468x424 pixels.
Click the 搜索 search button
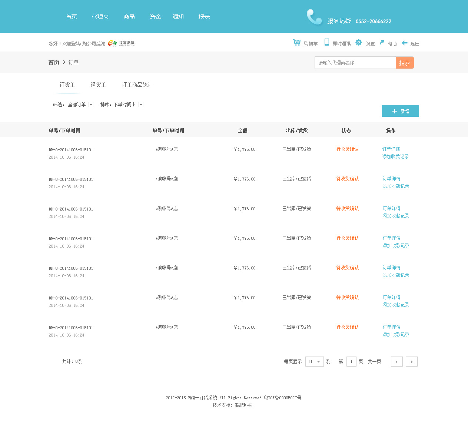[x=405, y=63]
